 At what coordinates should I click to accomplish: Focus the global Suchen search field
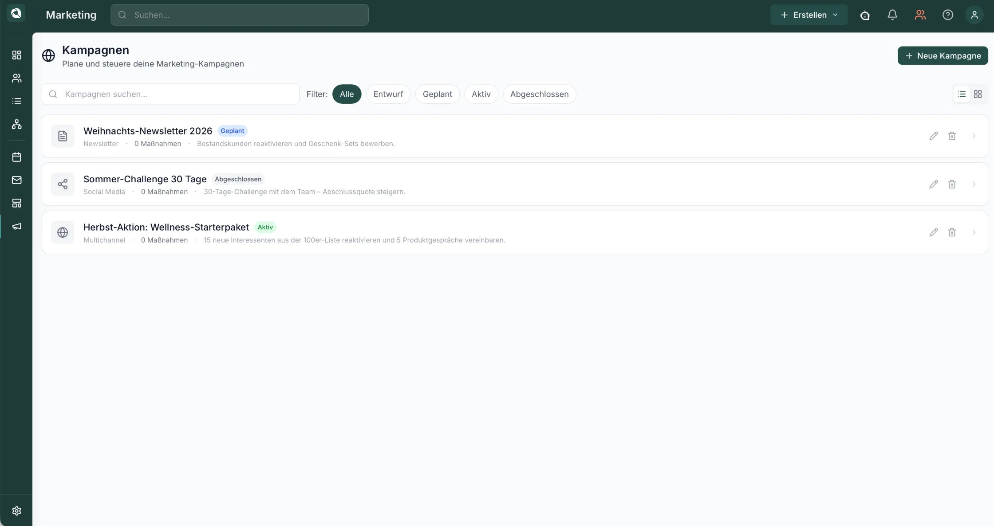pyautogui.click(x=240, y=15)
